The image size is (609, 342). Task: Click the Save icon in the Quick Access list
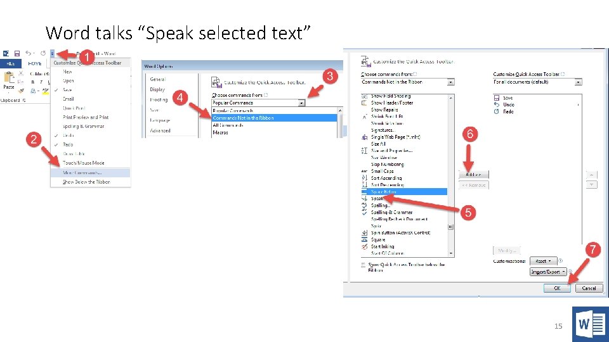(496, 98)
